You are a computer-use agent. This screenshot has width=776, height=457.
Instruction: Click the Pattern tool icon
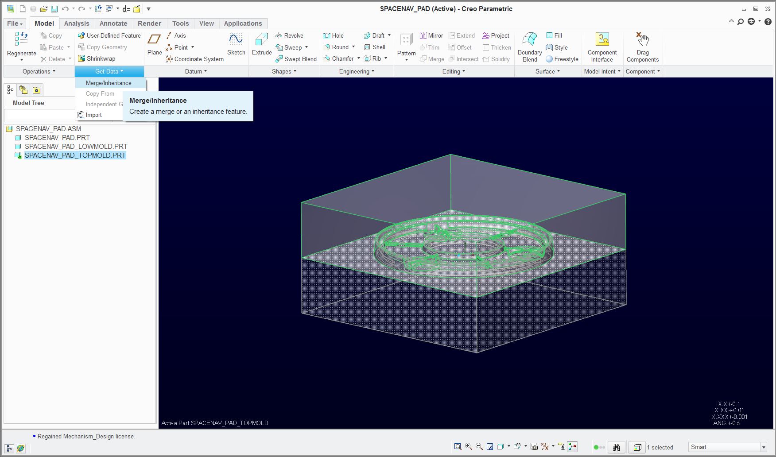click(406, 40)
